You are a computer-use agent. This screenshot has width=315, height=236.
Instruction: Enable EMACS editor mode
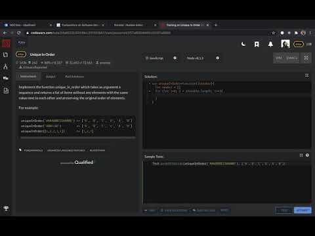pos(292,58)
